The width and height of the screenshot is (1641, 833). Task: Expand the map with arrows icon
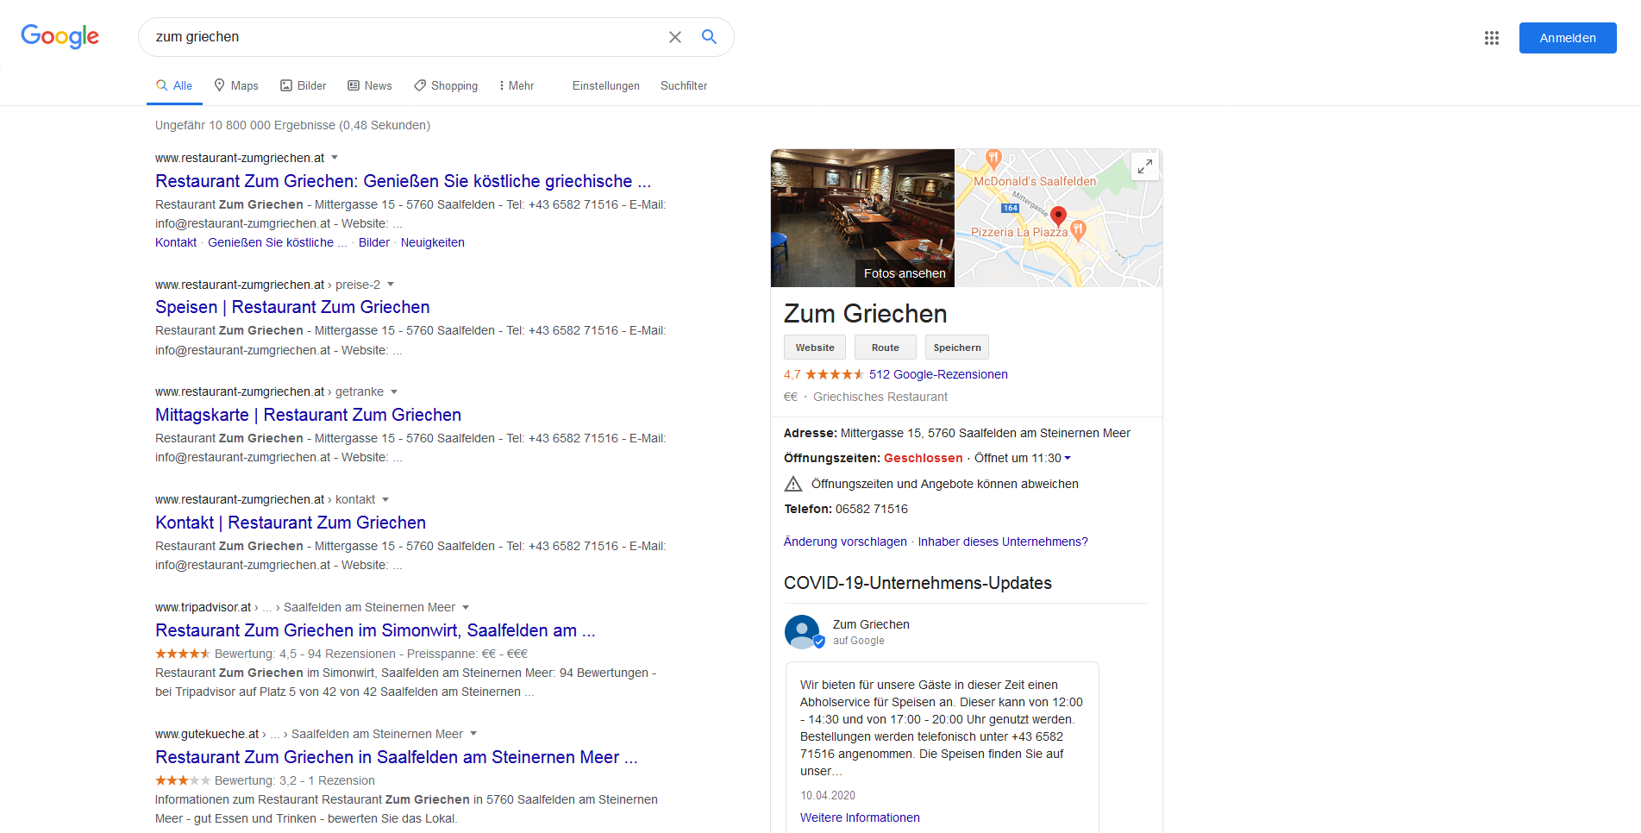click(1144, 166)
